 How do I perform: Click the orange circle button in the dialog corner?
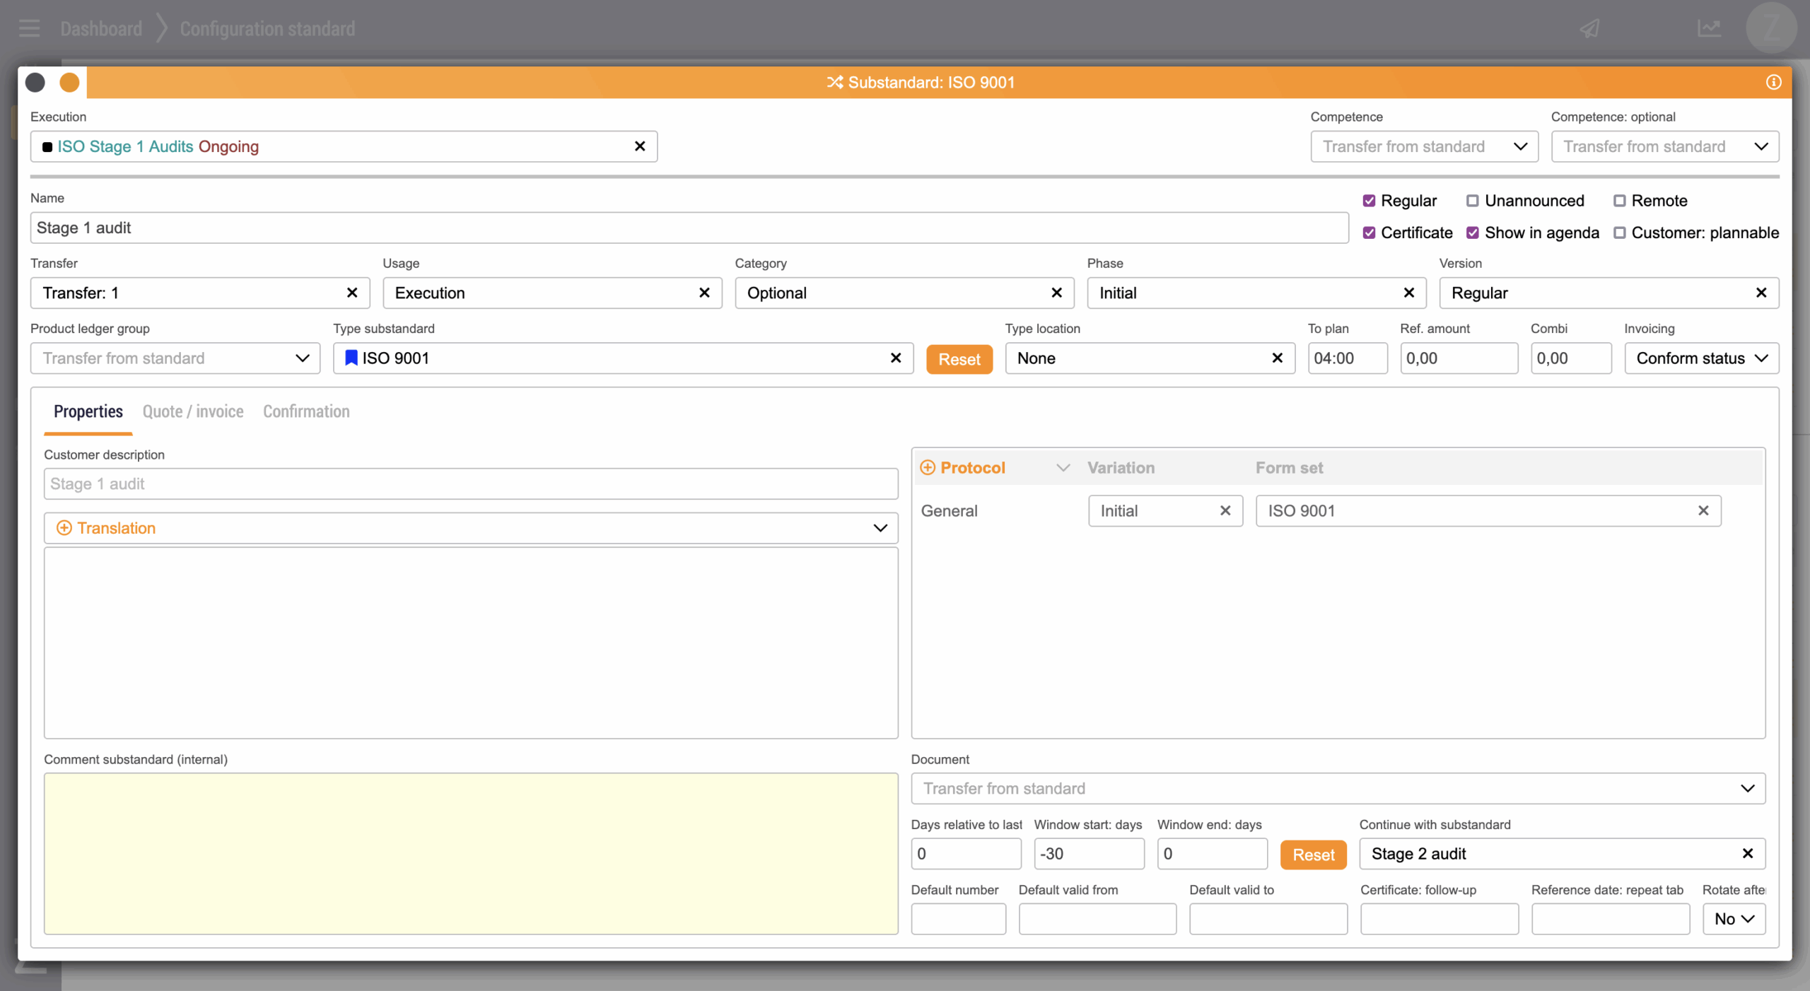[69, 83]
